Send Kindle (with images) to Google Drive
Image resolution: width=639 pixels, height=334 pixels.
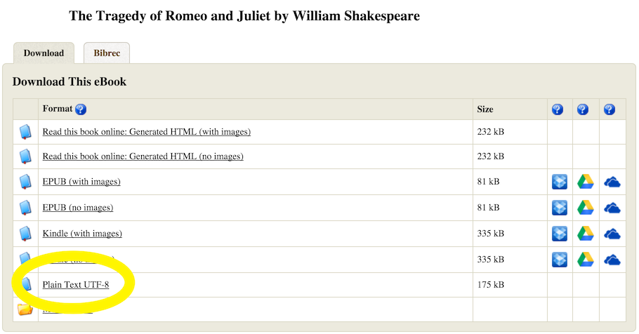(585, 234)
